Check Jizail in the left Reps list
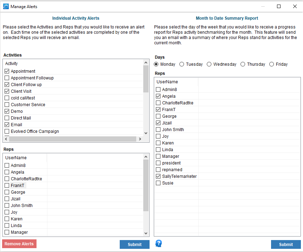303x252 pixels. tap(7, 199)
